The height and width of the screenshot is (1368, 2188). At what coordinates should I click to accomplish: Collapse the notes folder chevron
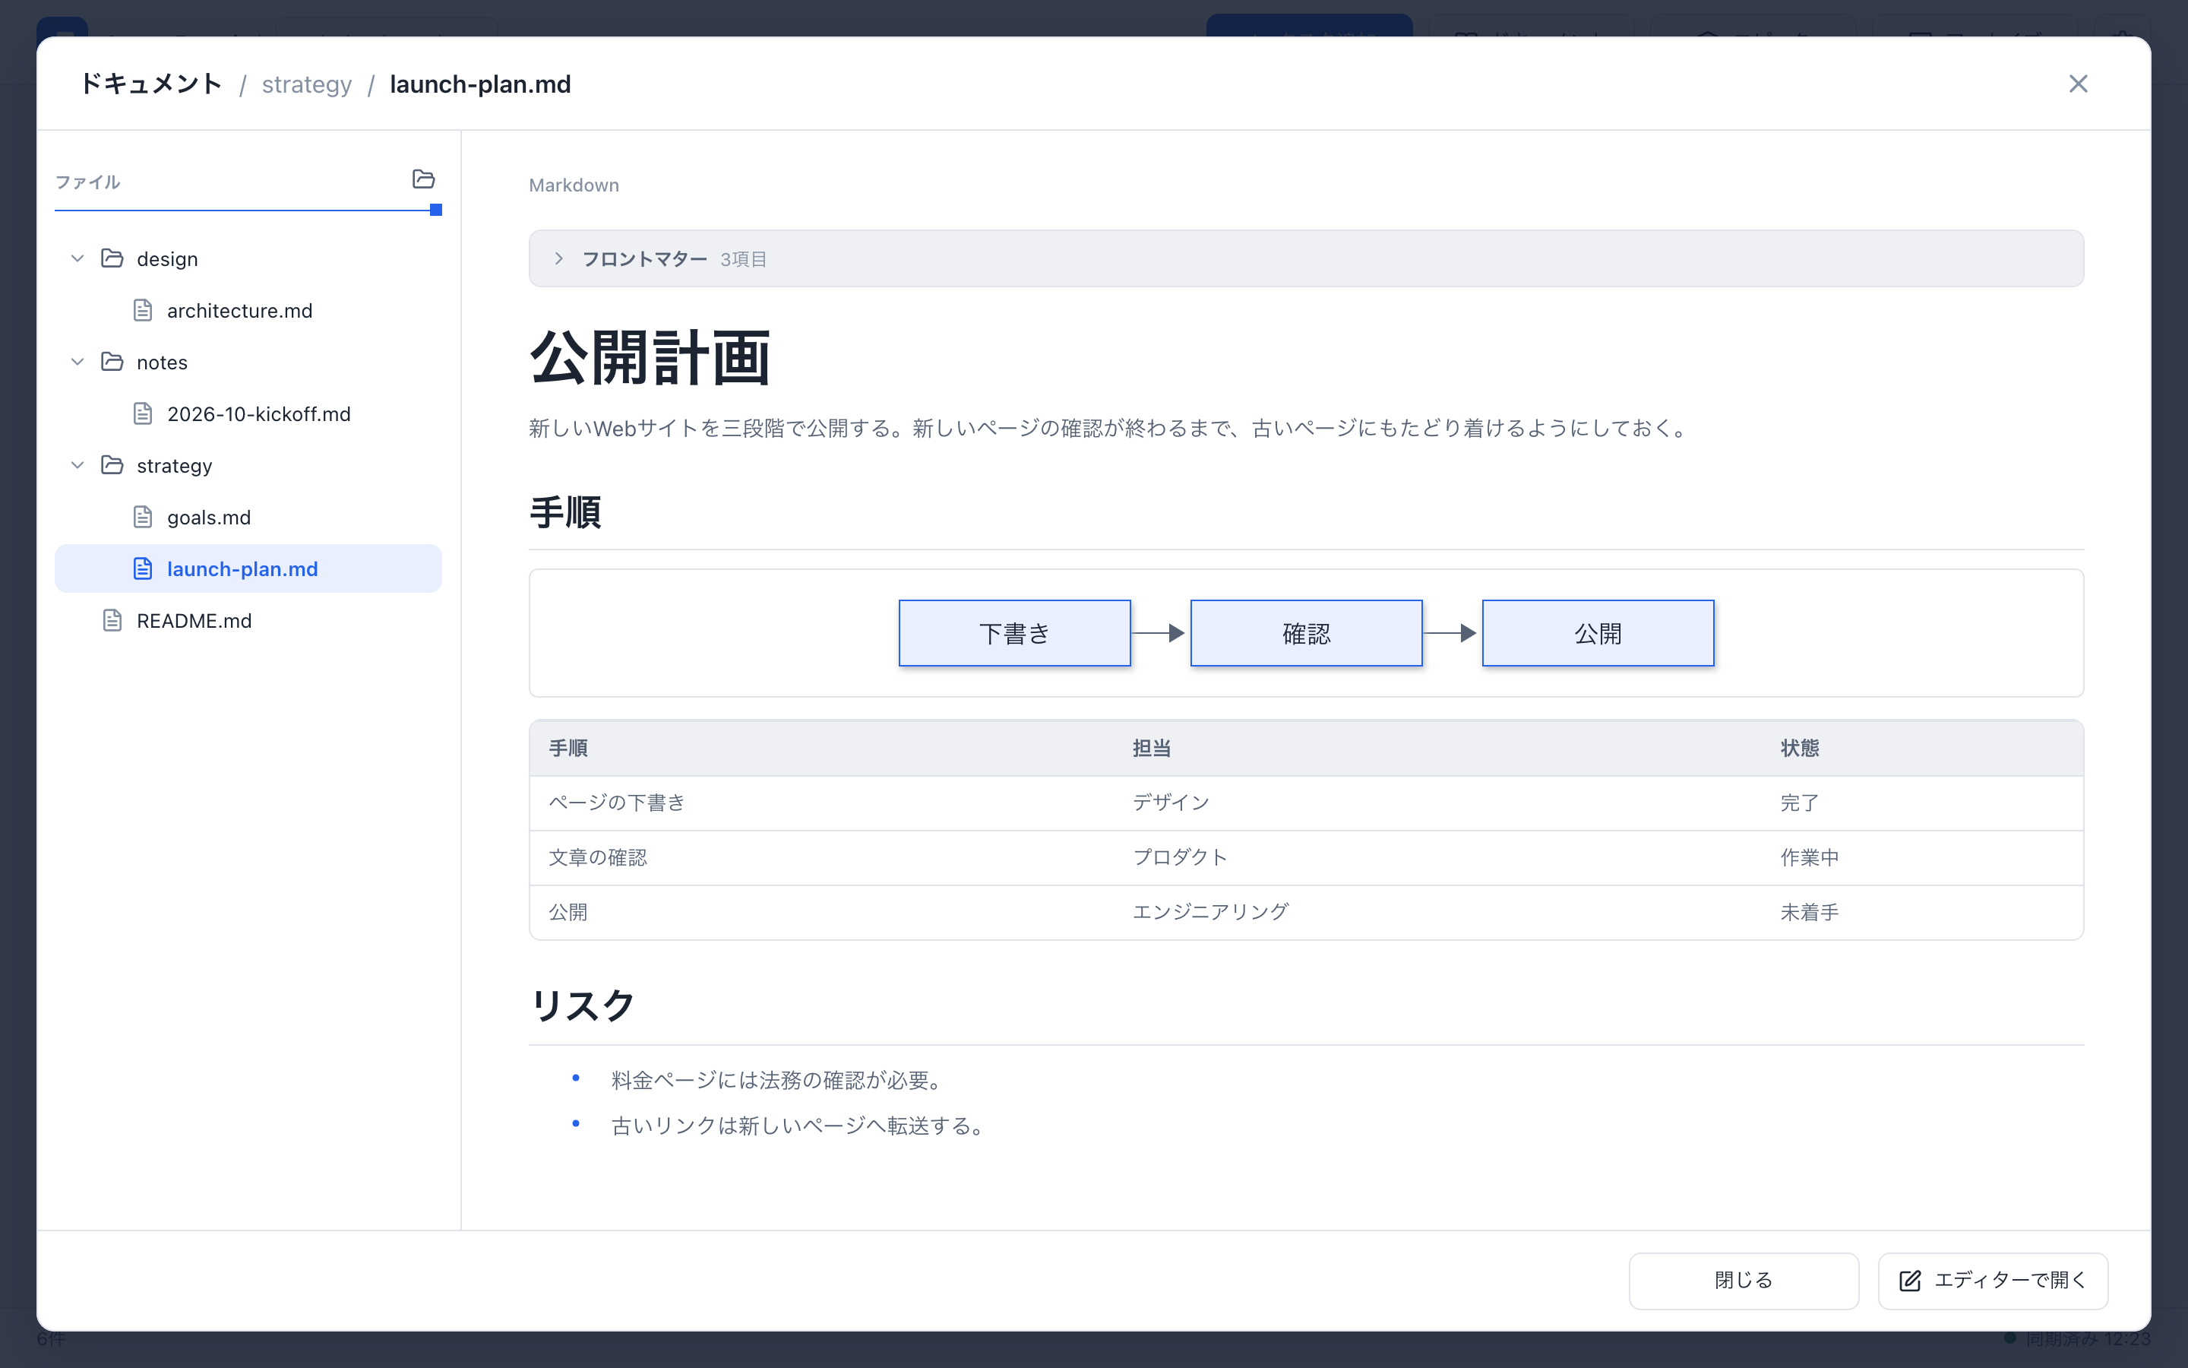77,362
